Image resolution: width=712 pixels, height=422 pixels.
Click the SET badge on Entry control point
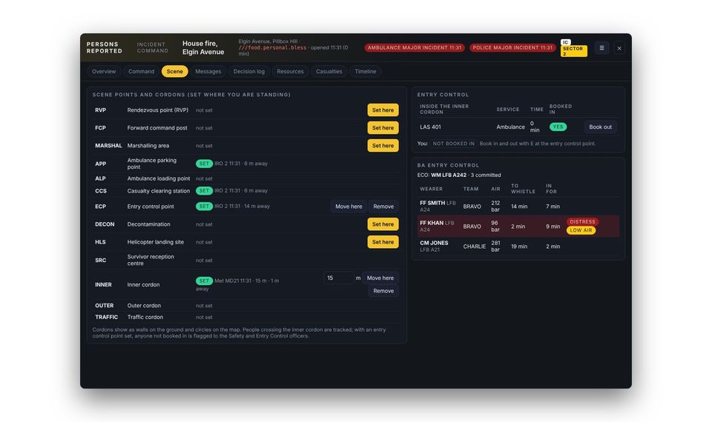[204, 207]
